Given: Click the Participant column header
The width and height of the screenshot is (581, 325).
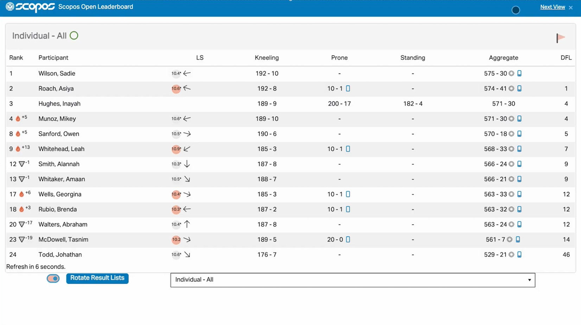Looking at the screenshot, I should tap(53, 58).
